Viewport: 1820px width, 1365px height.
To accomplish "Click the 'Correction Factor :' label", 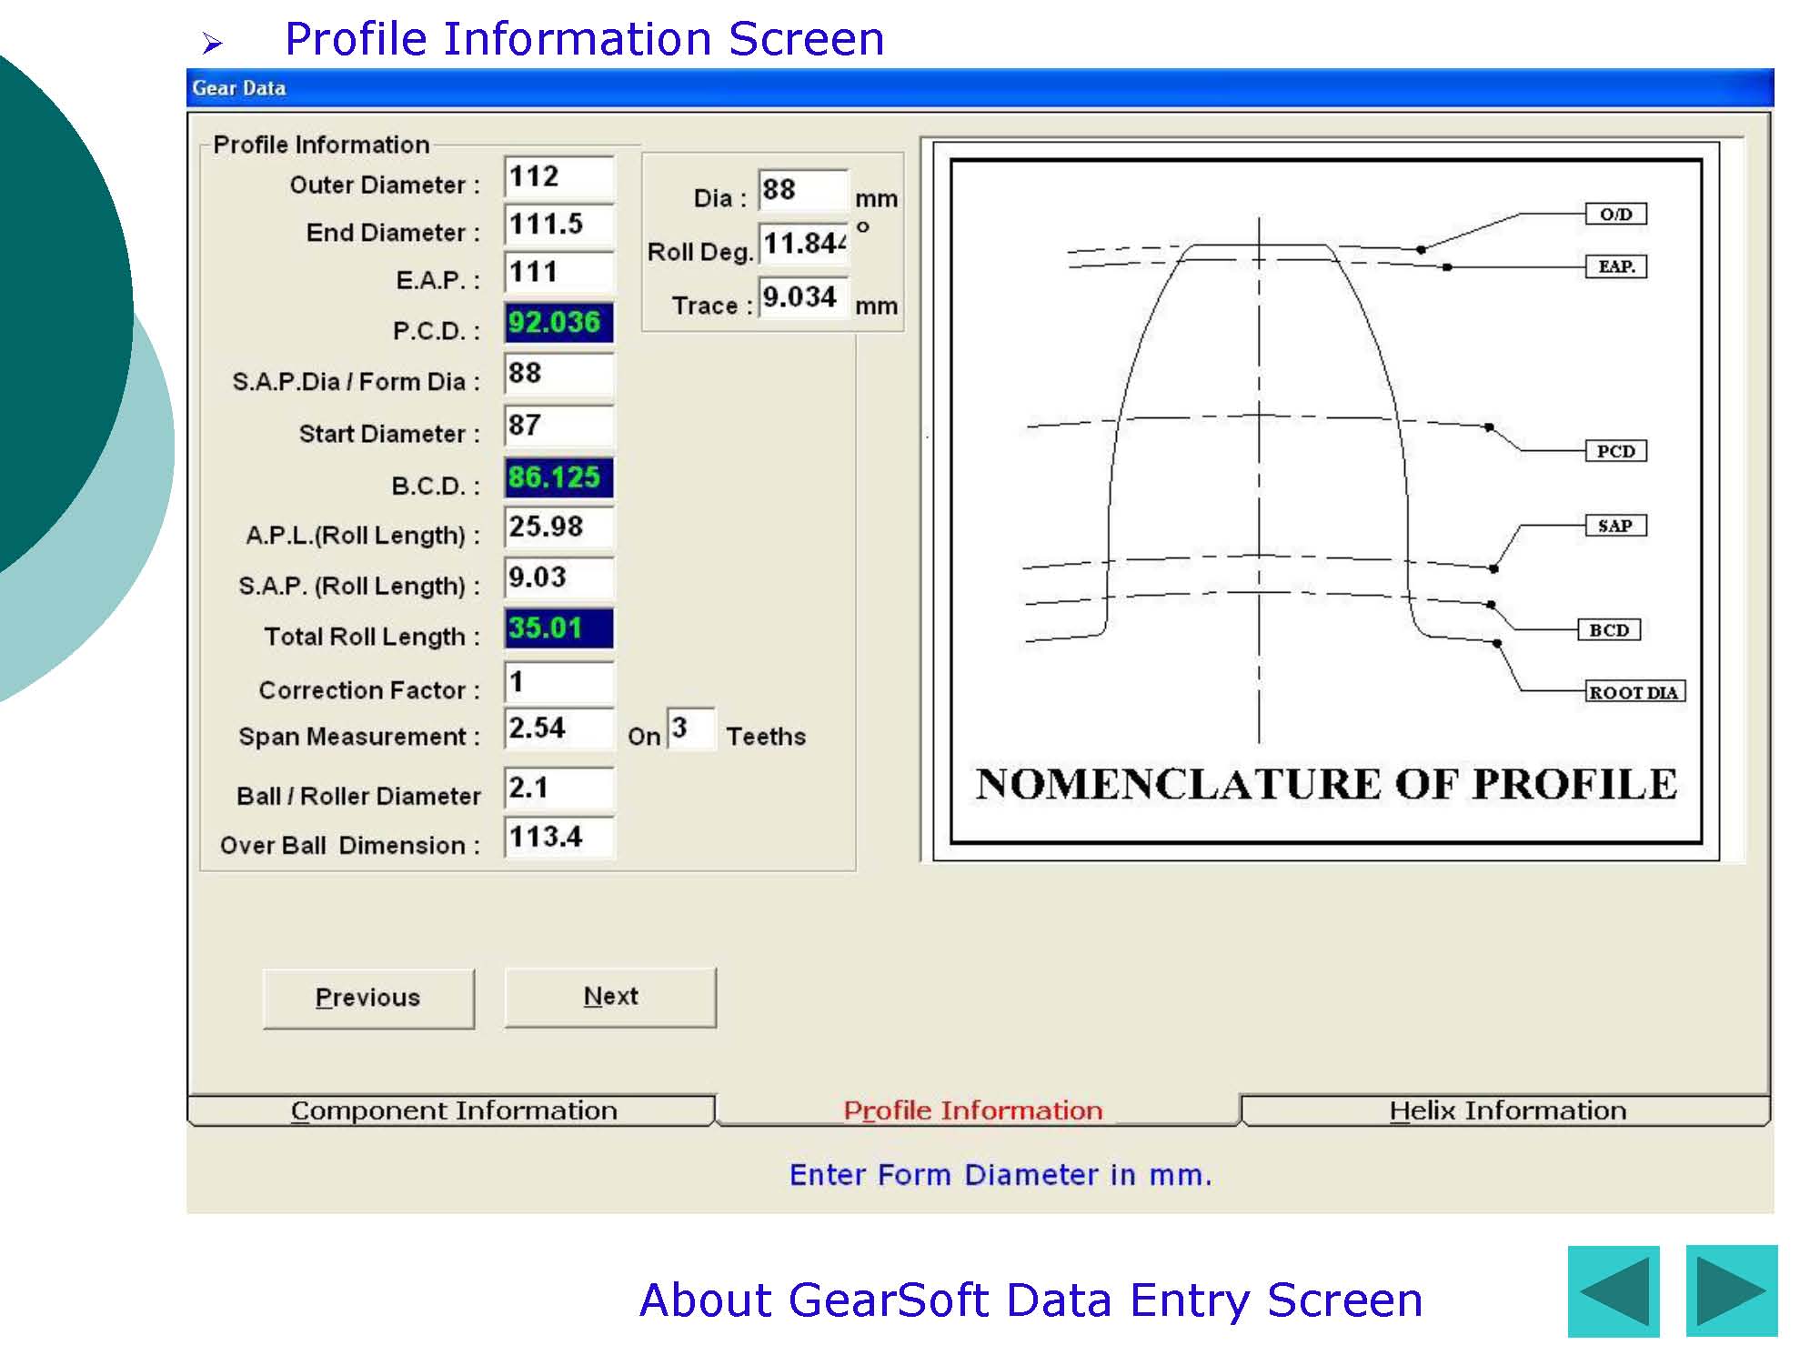I will 369,690.
